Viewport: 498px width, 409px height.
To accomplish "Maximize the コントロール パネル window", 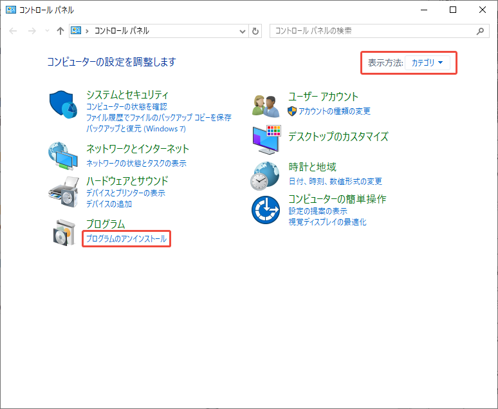I will tap(453, 10).
